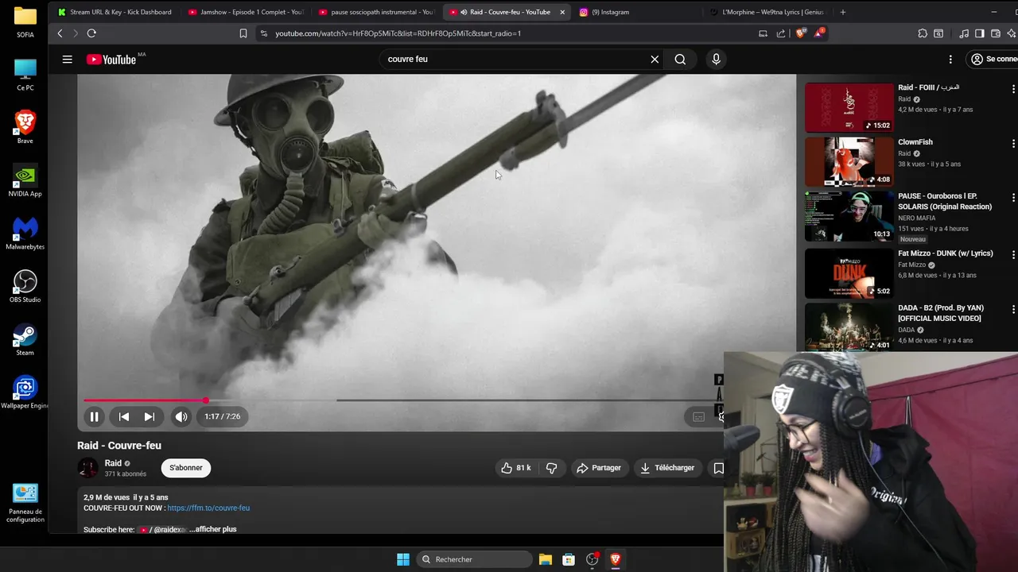Go back in browser history

(60, 33)
